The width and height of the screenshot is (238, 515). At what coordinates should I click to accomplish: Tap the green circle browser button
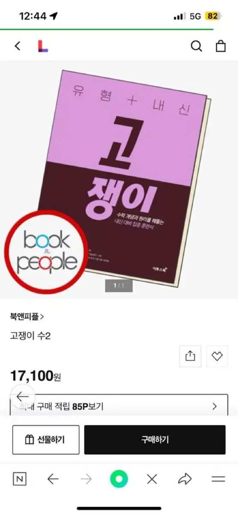119,479
